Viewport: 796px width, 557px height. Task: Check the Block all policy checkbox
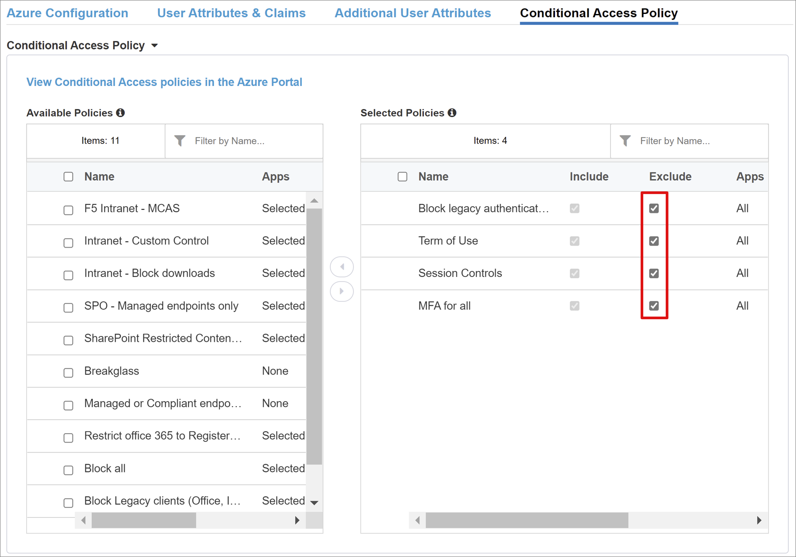coord(68,470)
